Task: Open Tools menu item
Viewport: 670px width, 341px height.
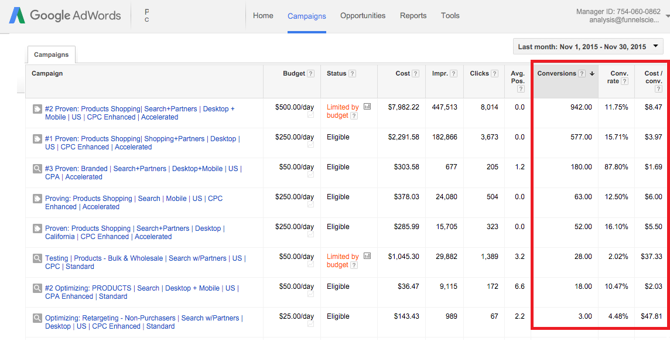Action: pos(450,16)
